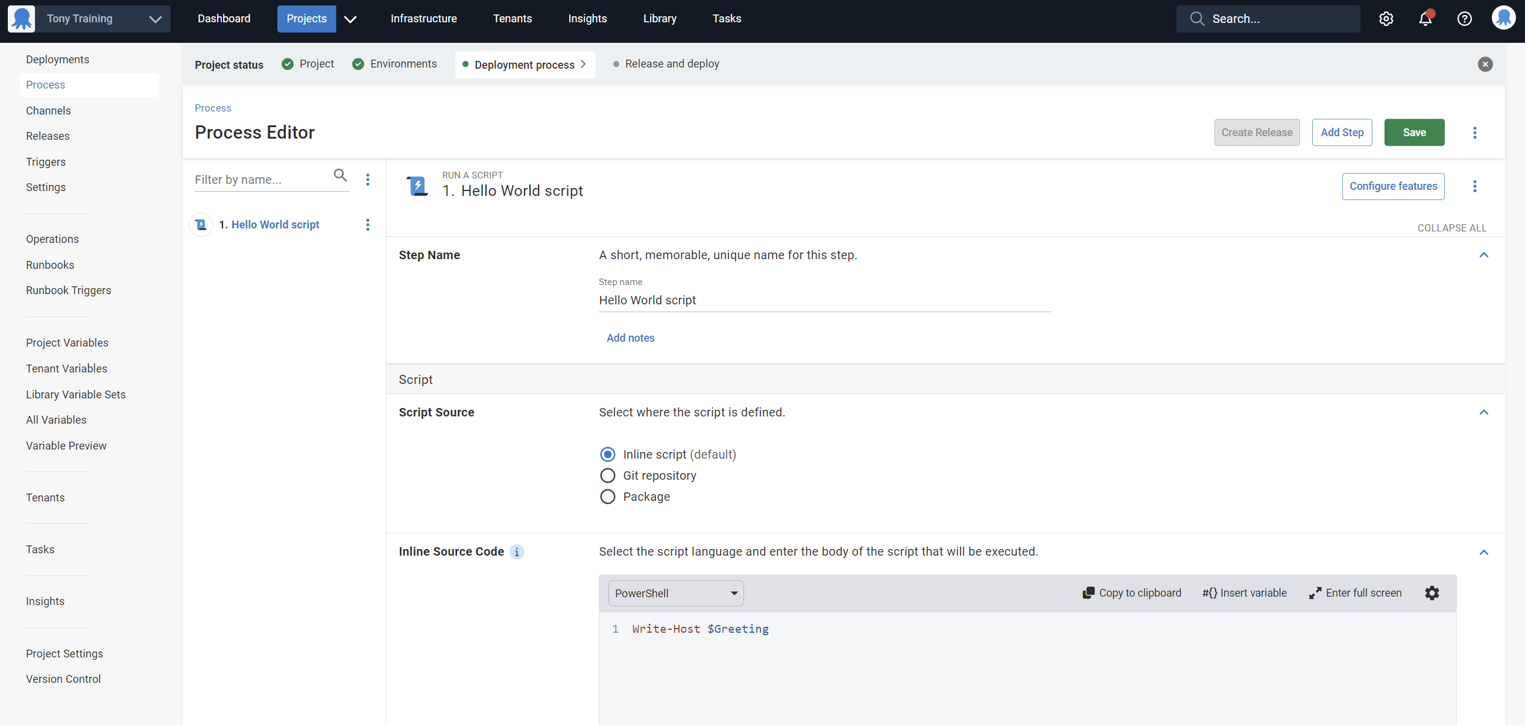The height and width of the screenshot is (725, 1525).
Task: Enter full screen for the source code editor
Action: click(1355, 593)
